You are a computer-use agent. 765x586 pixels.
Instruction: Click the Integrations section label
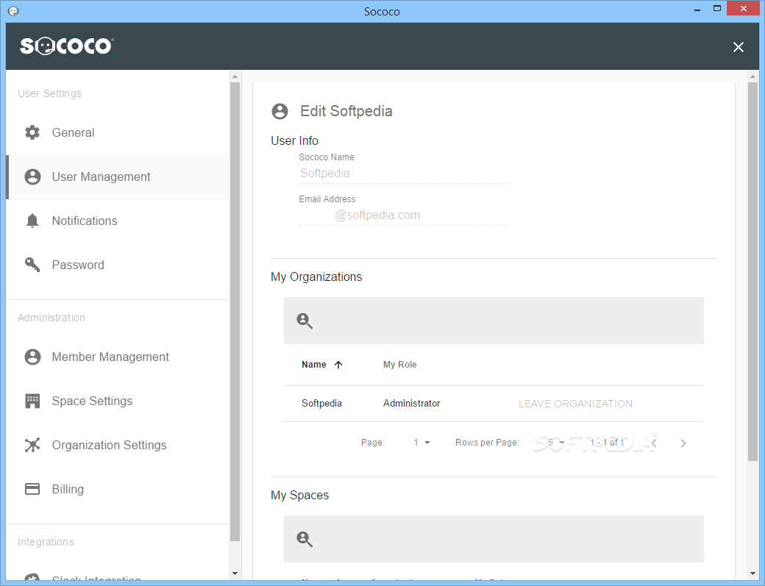[x=46, y=542]
